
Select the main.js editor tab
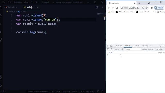click(x=29, y=7)
